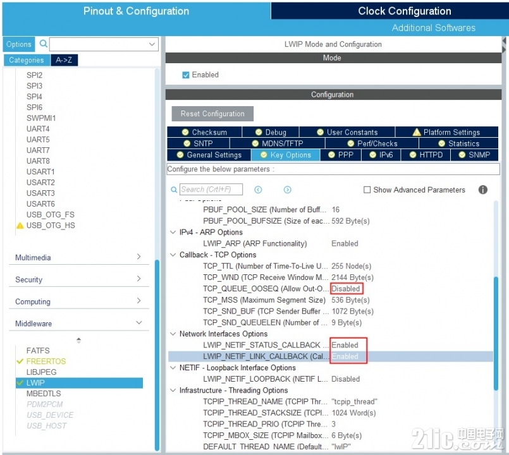
Task: Open the SNTP tab
Action: click(x=199, y=143)
